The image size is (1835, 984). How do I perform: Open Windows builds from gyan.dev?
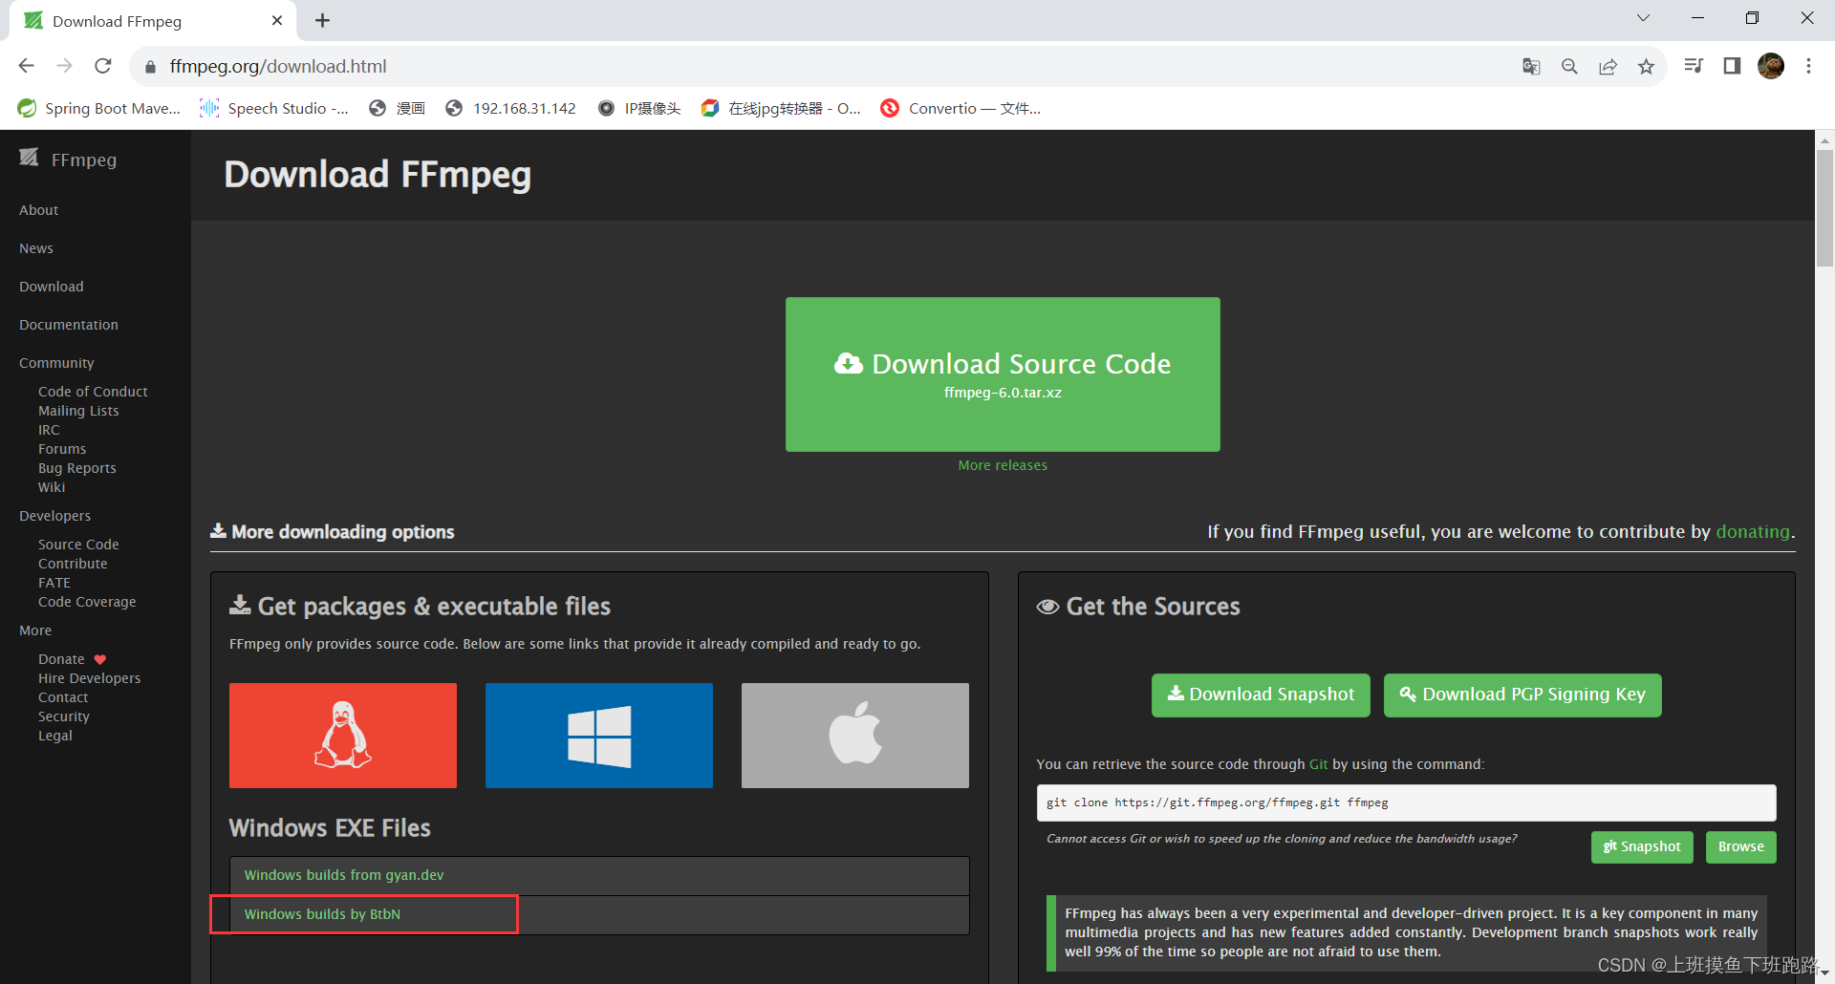click(344, 875)
